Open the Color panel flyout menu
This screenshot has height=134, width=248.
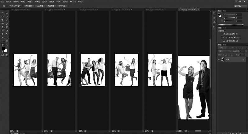246,11
